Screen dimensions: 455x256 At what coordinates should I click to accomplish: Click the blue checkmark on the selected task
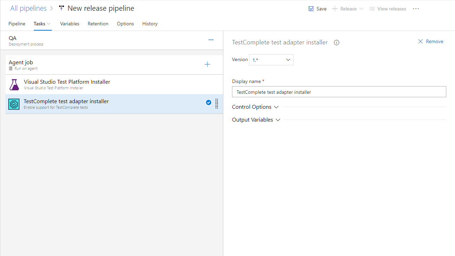(208, 102)
